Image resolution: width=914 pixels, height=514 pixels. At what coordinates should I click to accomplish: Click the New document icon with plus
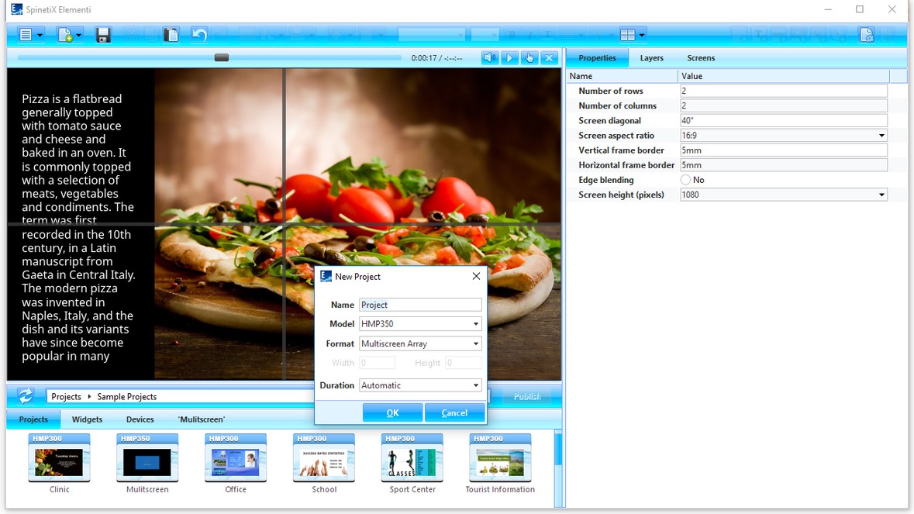click(66, 35)
